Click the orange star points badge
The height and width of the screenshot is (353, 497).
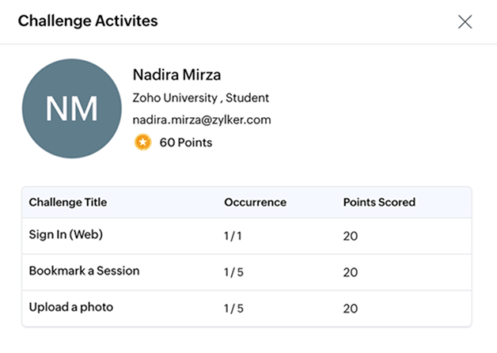142,142
